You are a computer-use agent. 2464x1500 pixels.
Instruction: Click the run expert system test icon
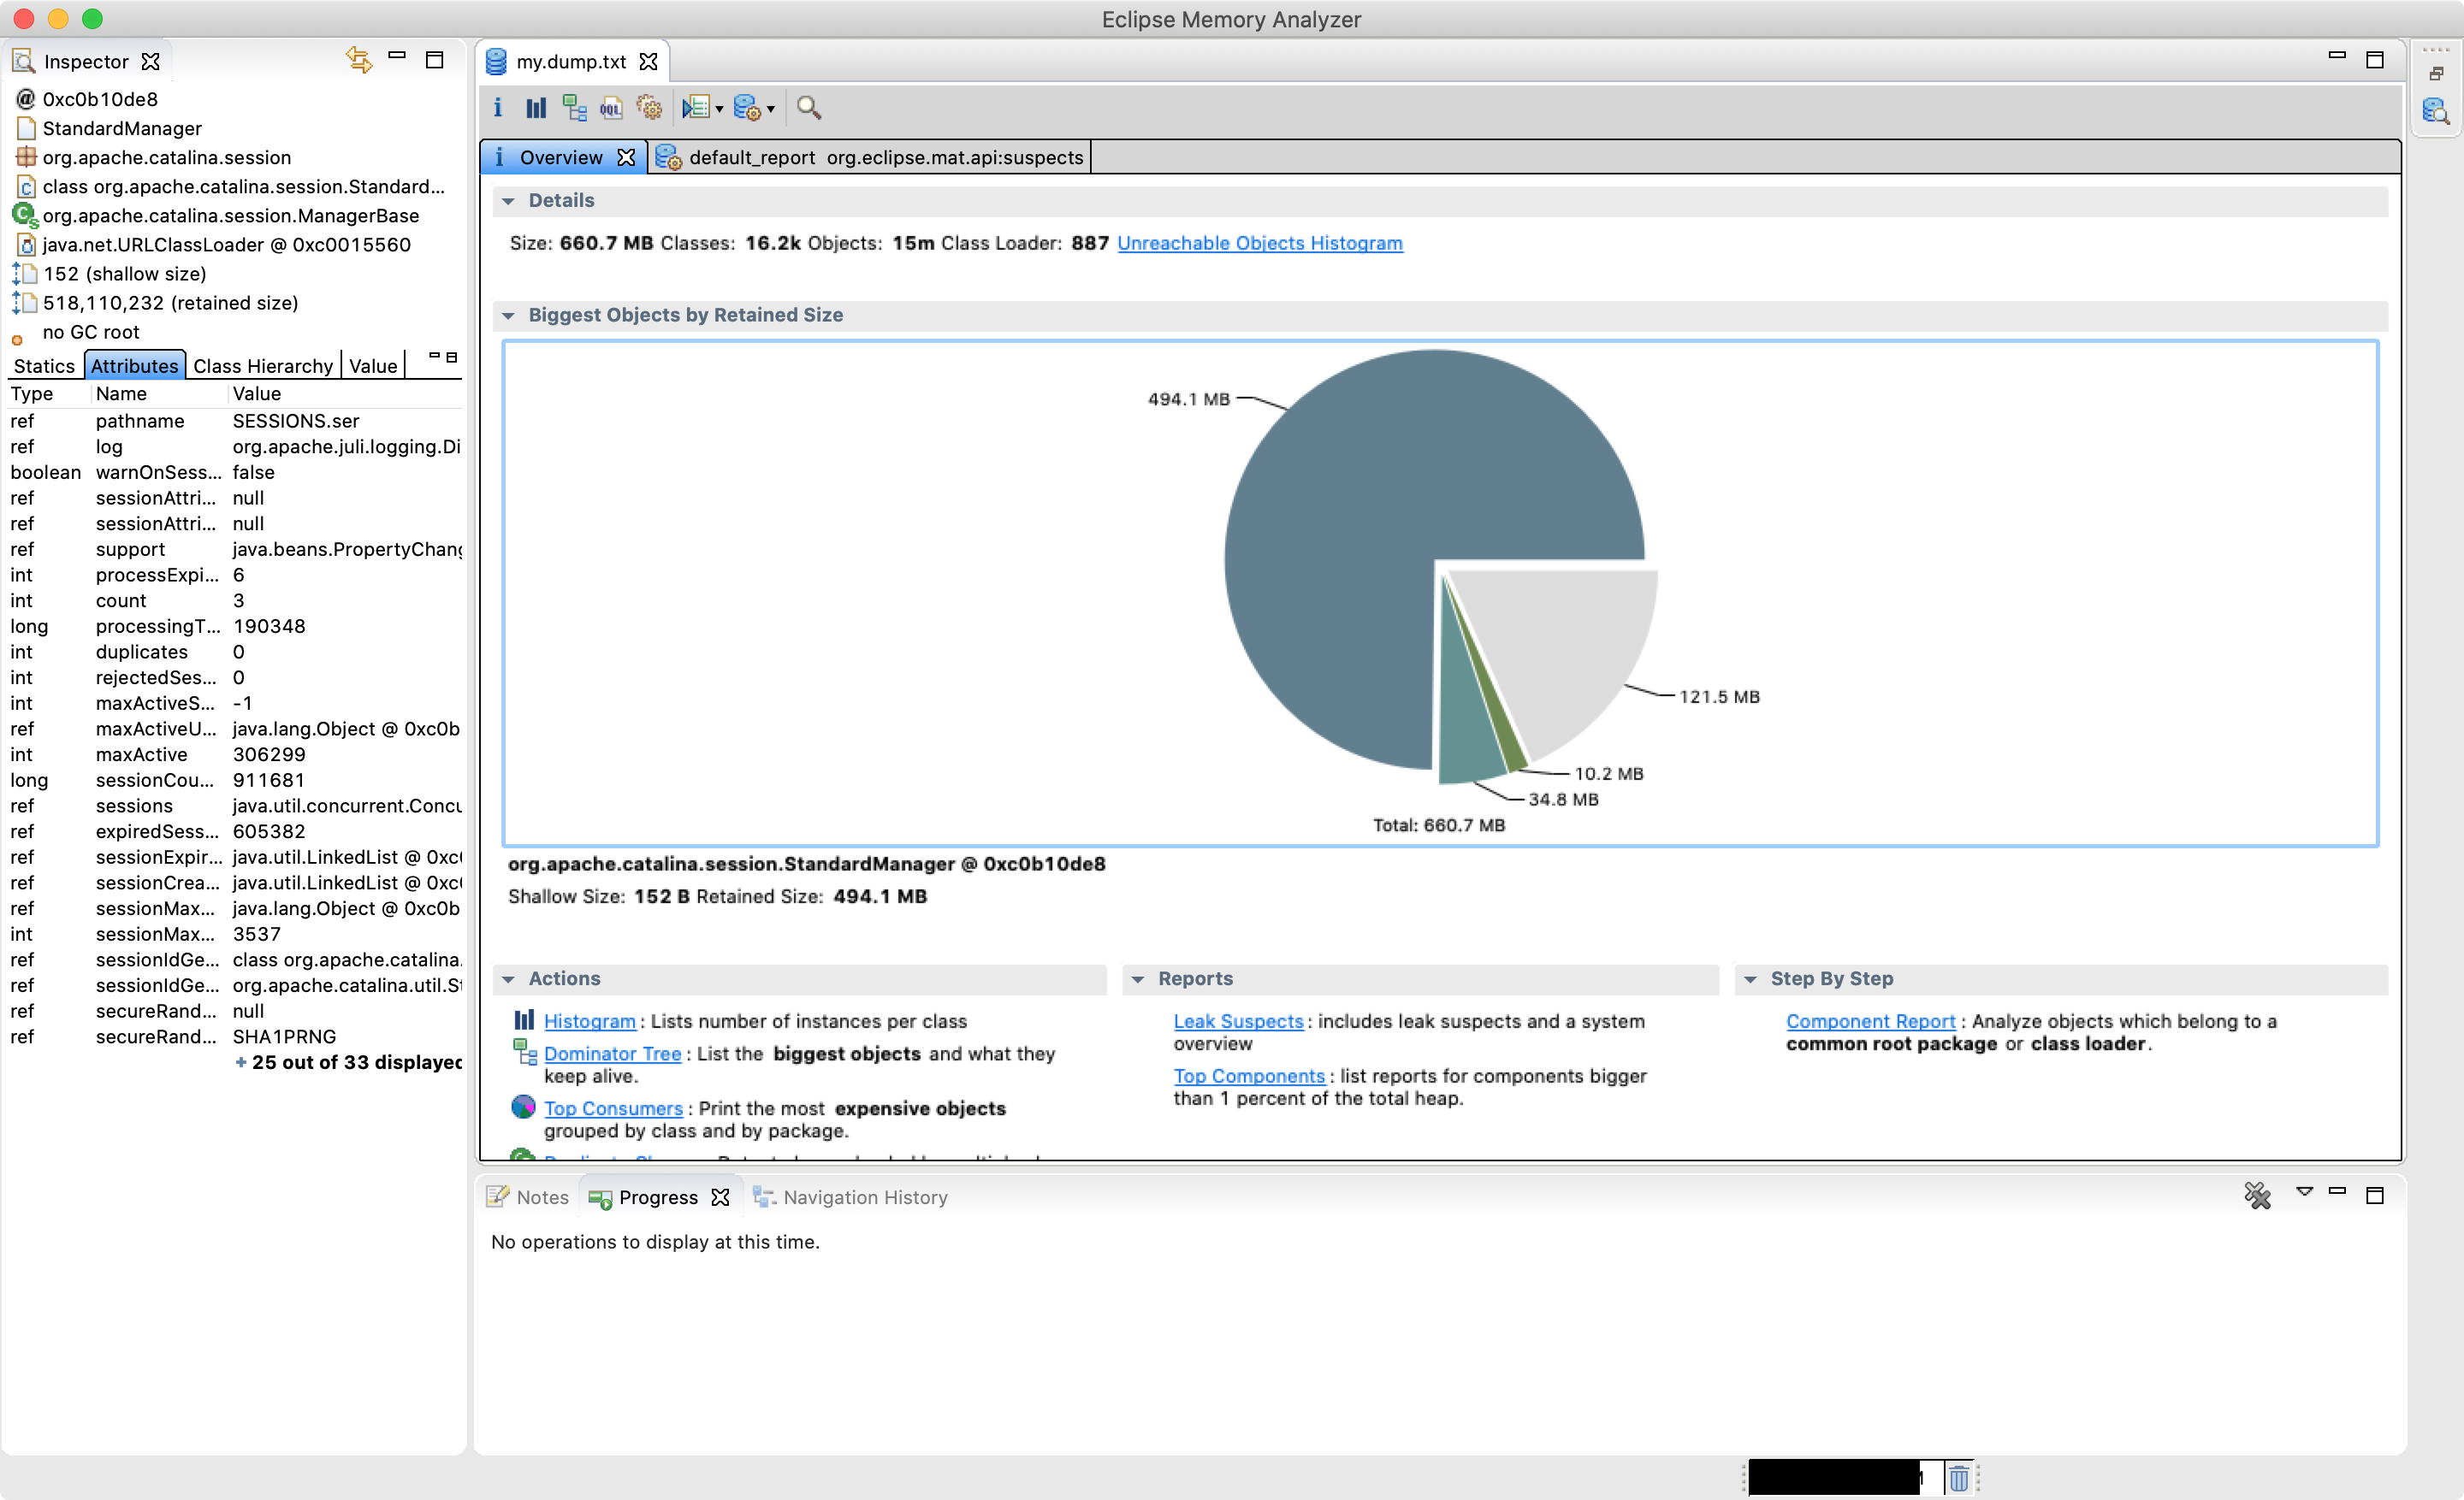pos(696,108)
